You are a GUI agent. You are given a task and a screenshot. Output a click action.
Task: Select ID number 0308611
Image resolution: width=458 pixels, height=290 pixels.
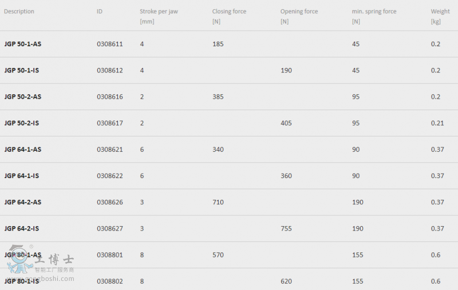tap(110, 44)
